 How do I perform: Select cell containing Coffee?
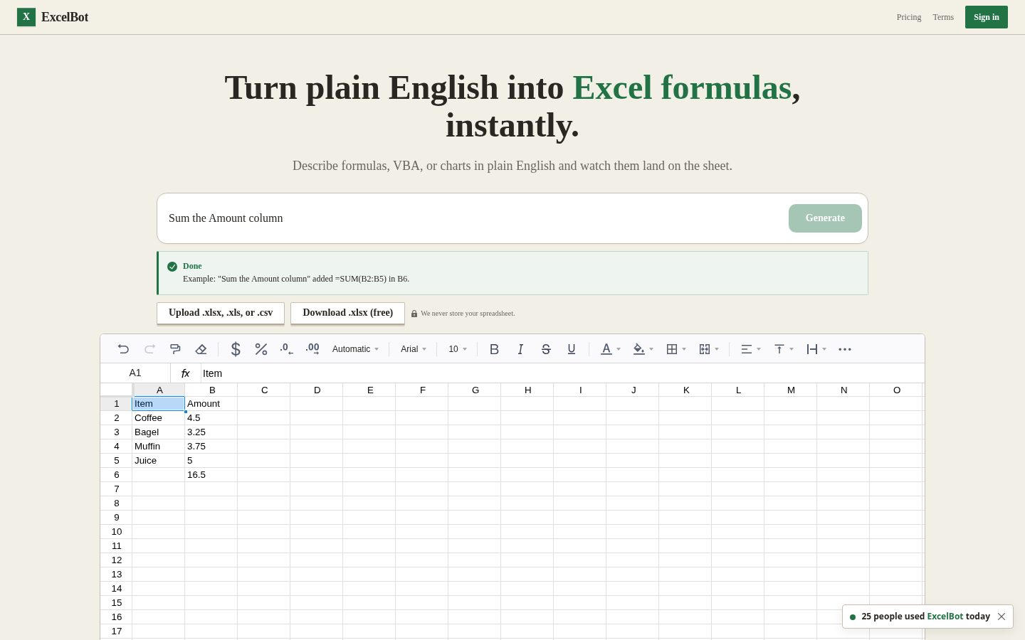click(x=159, y=417)
